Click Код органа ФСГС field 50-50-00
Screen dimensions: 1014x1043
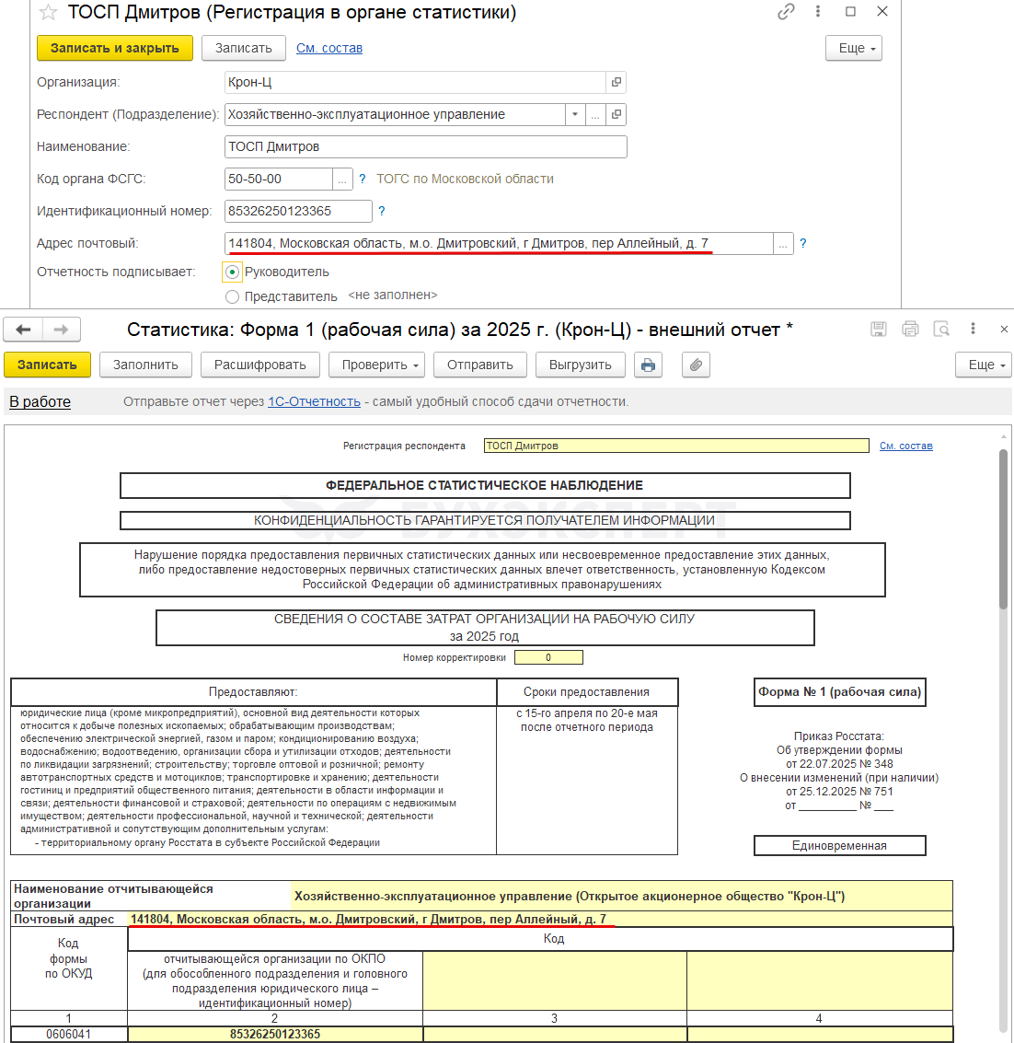(x=279, y=179)
